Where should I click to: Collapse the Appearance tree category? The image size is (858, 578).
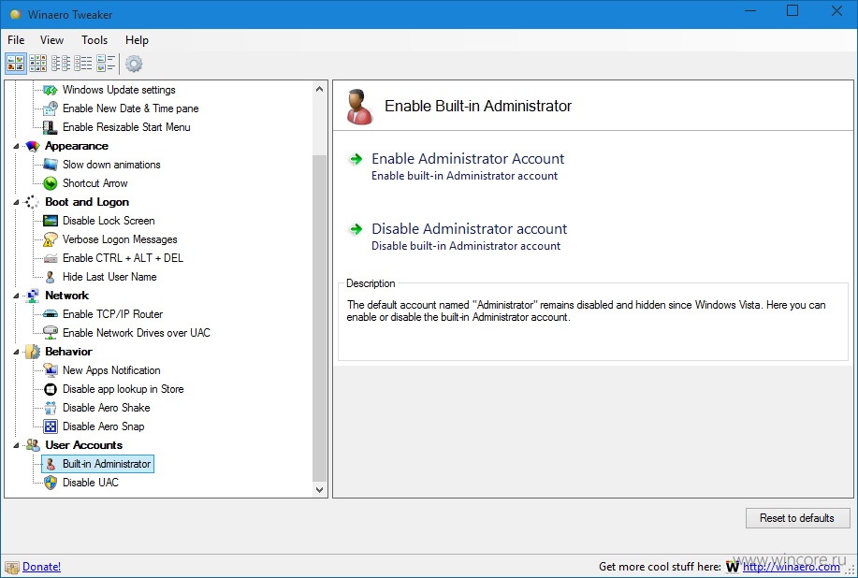16,147
